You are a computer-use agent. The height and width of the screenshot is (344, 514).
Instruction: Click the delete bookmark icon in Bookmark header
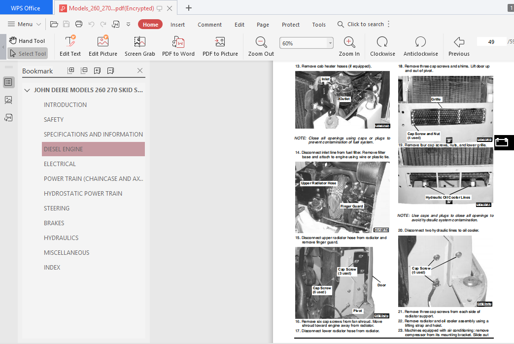point(111,70)
